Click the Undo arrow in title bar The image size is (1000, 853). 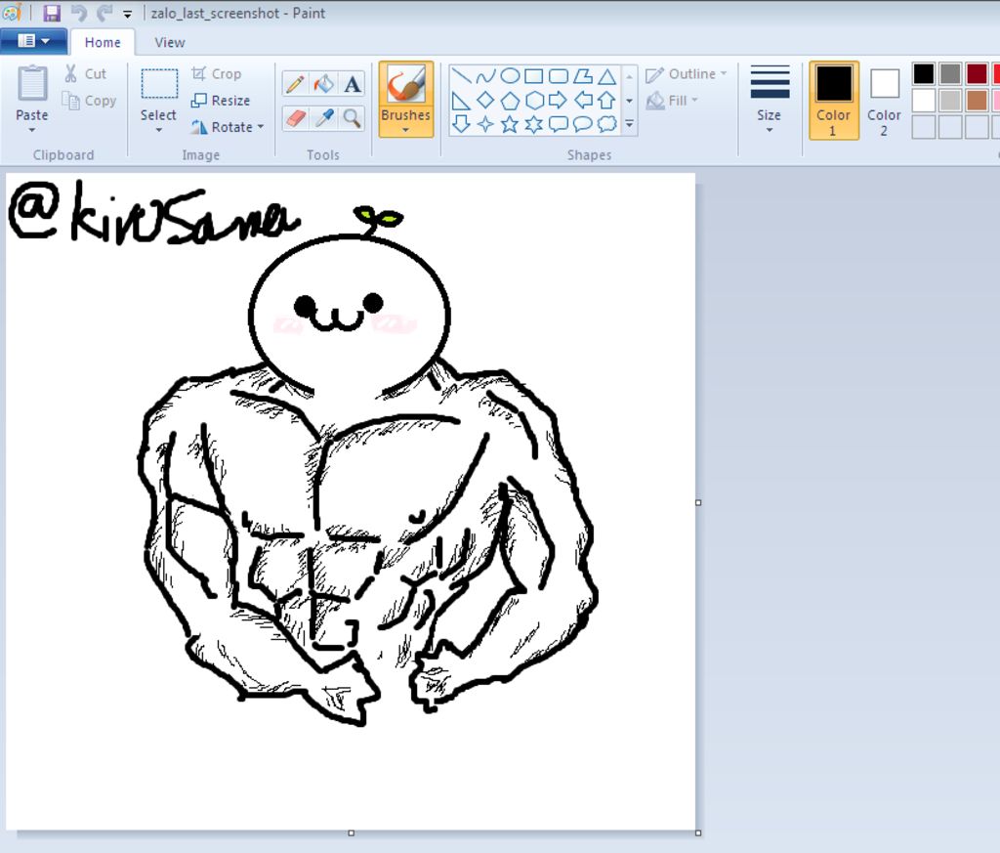[x=78, y=13]
